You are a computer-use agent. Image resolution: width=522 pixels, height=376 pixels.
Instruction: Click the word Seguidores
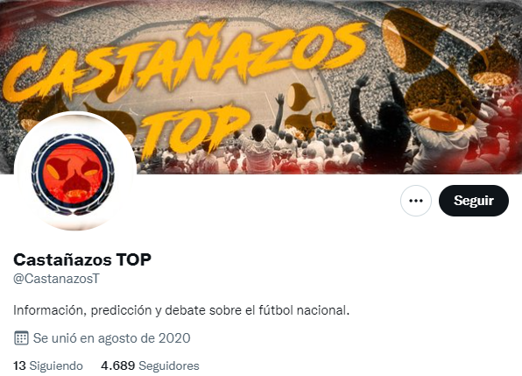point(169,365)
